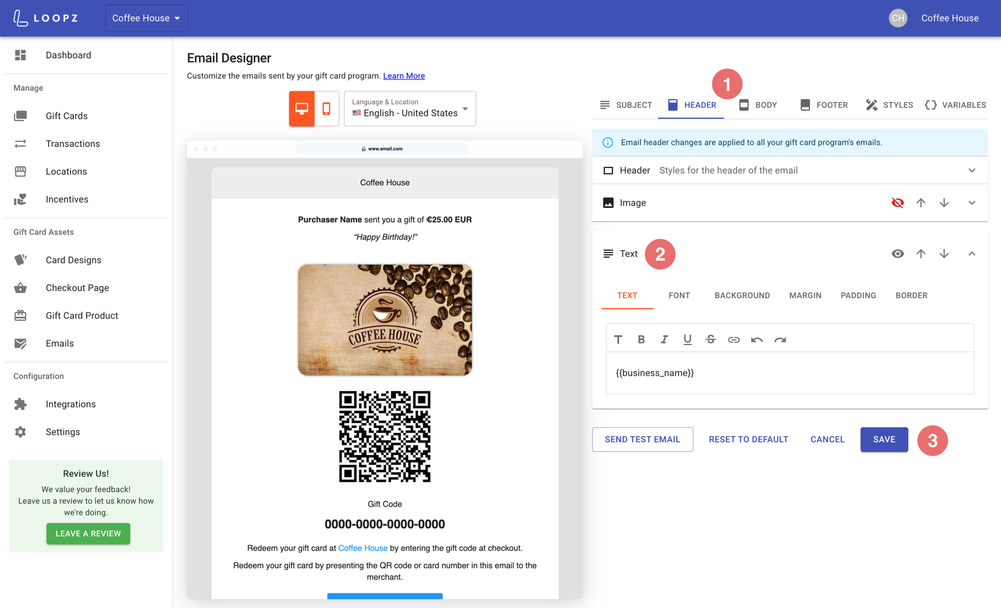This screenshot has width=1001, height=608.
Task: Click the Settings gear icon
Action: pyautogui.click(x=20, y=432)
